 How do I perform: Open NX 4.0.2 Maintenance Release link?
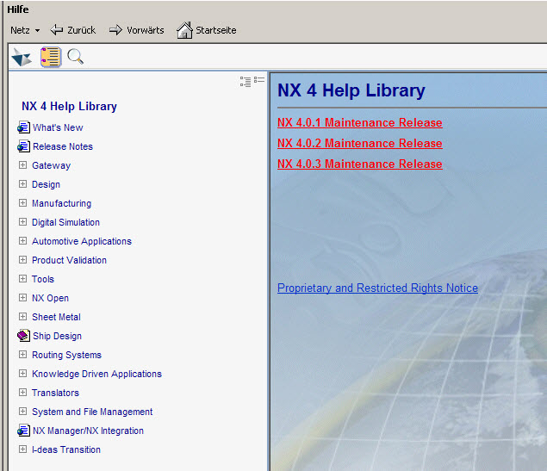point(360,143)
